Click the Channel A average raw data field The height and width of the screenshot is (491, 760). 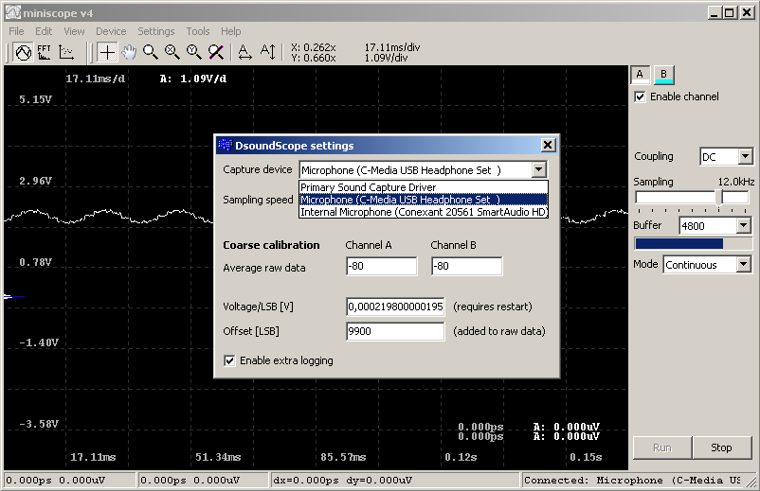382,266
